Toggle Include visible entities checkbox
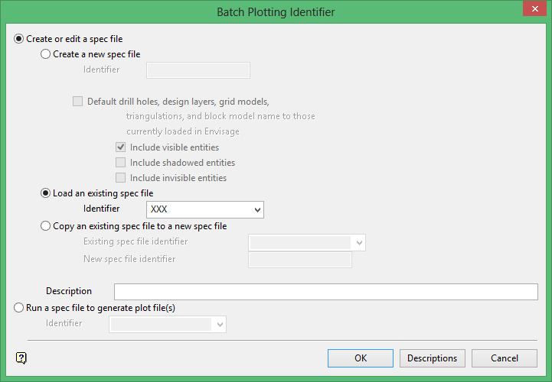This screenshot has width=552, height=382. 121,147
